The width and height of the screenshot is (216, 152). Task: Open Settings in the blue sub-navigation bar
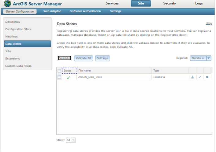pyautogui.click(x=116, y=11)
